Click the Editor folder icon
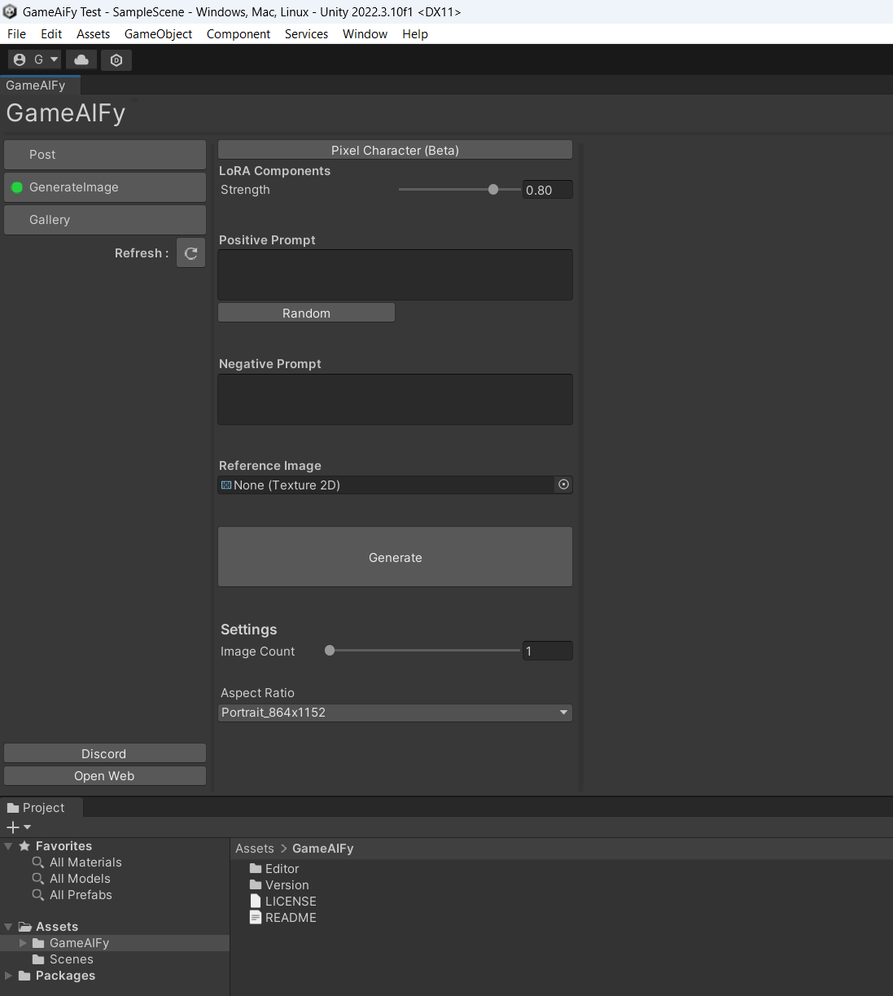 [256, 869]
